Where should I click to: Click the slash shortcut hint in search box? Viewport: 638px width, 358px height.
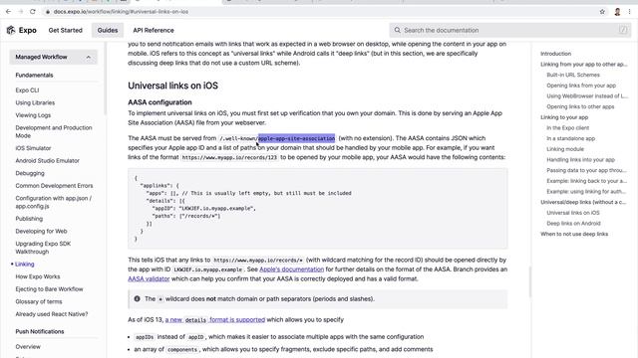pyautogui.click(x=623, y=30)
